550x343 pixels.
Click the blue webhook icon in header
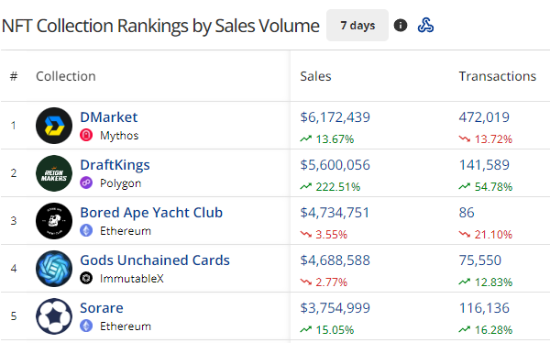425,26
